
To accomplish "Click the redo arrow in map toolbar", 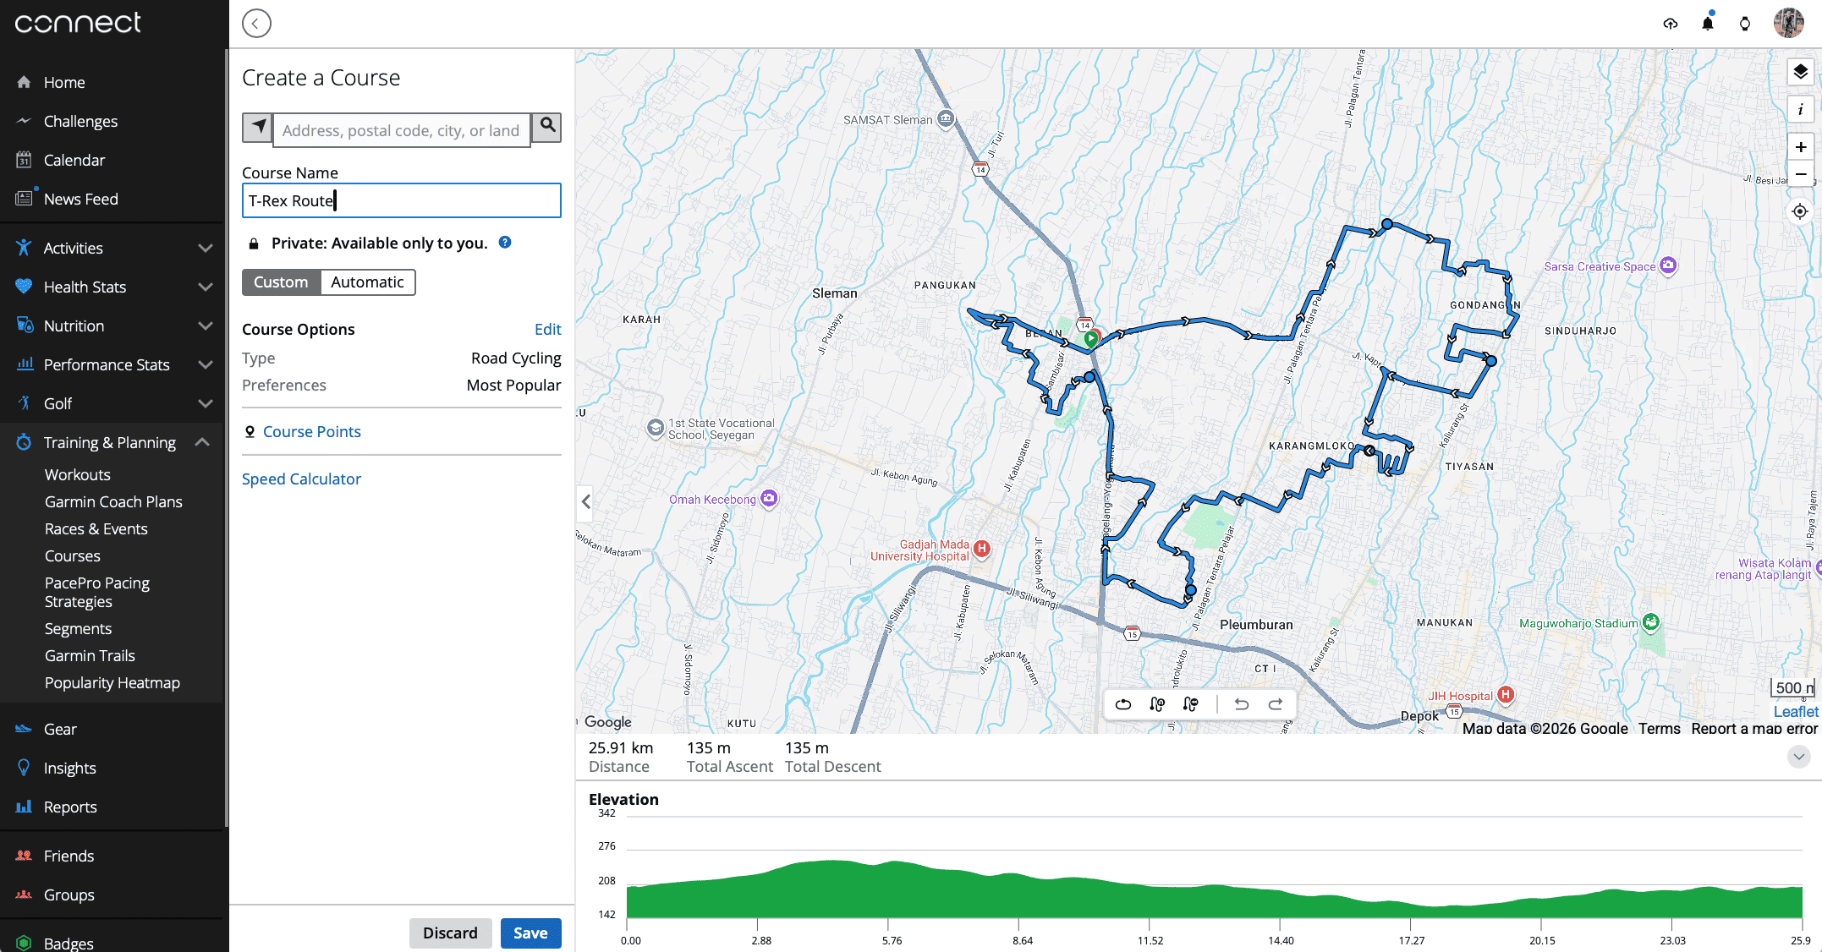I will click(1276, 704).
